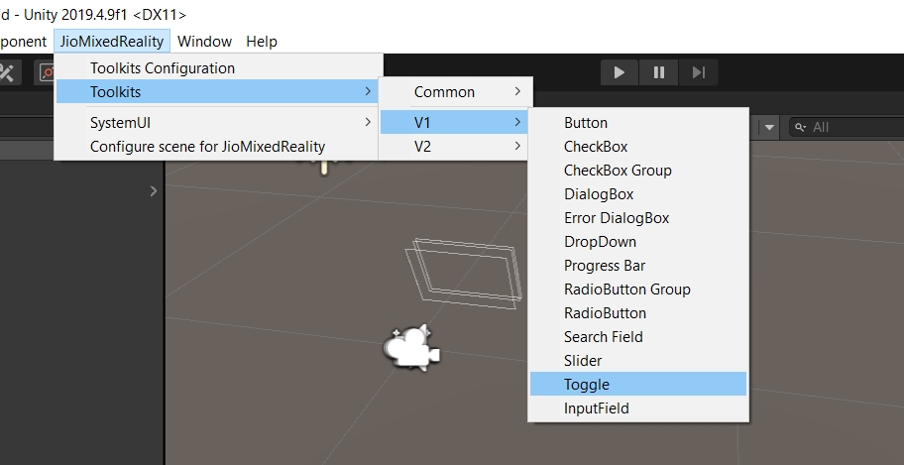This screenshot has width=904, height=465.
Task: Choose Slider from the V1 submenu
Action: (x=583, y=361)
